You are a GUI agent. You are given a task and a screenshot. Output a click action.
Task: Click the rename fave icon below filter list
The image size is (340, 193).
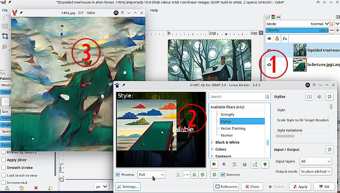(234, 165)
